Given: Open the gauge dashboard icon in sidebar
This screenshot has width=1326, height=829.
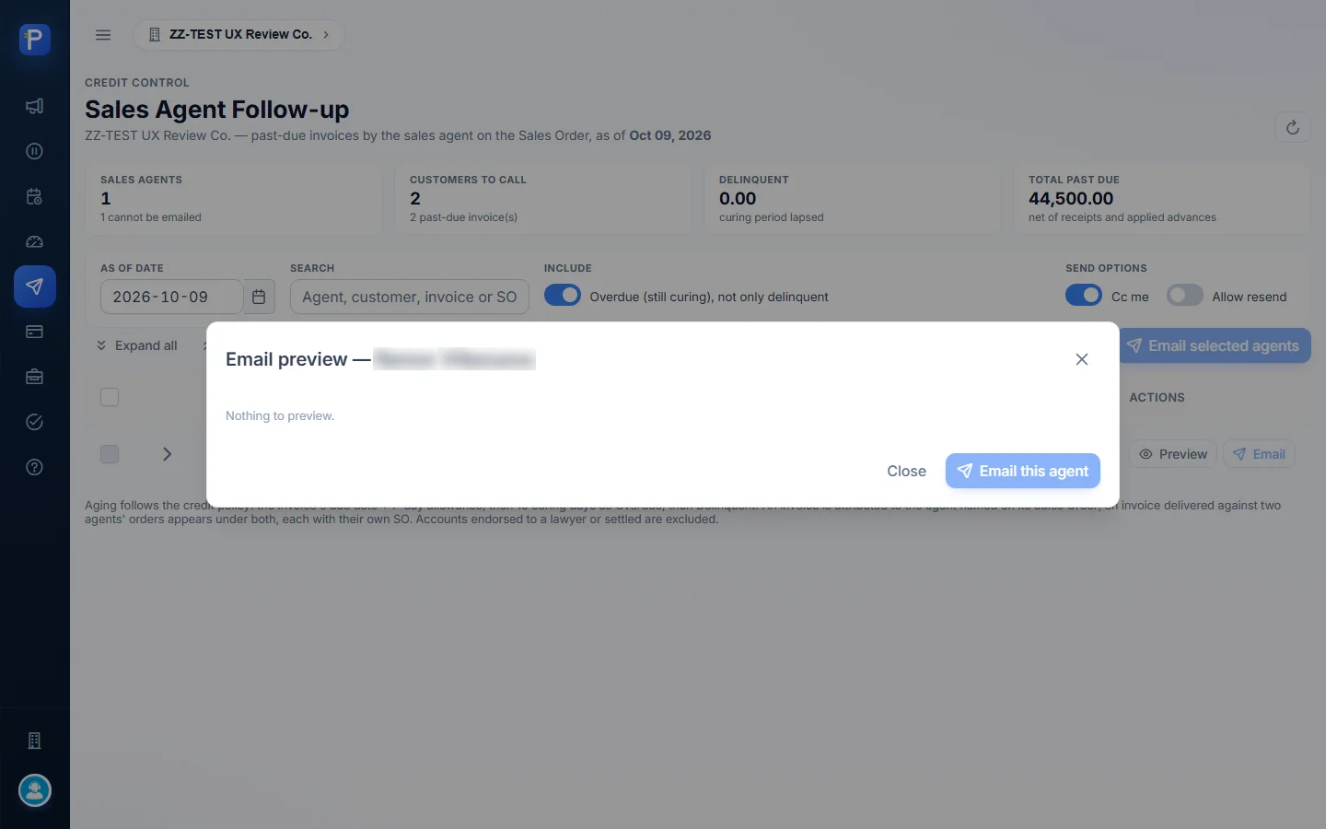Looking at the screenshot, I should point(34,241).
